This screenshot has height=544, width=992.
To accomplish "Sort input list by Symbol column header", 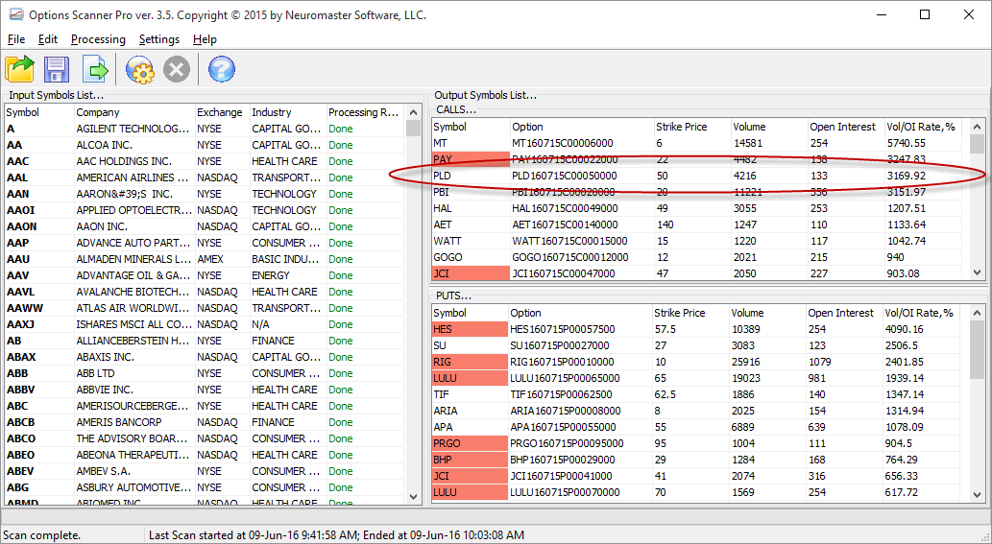I will 39,112.
